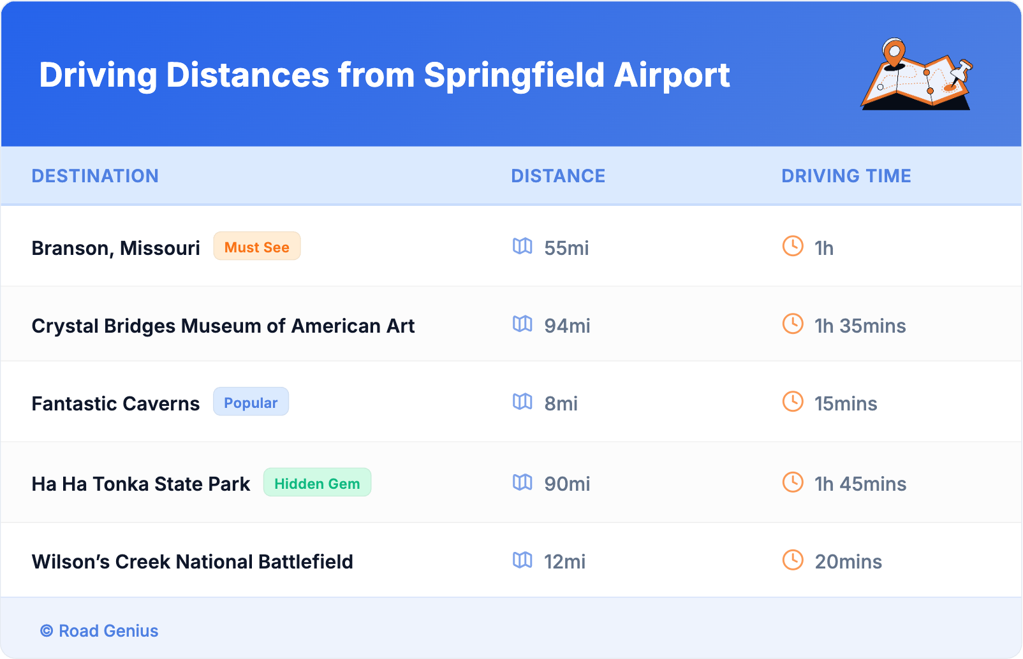Click the Destination column header
Image resolution: width=1023 pixels, height=659 pixels.
coord(95,176)
